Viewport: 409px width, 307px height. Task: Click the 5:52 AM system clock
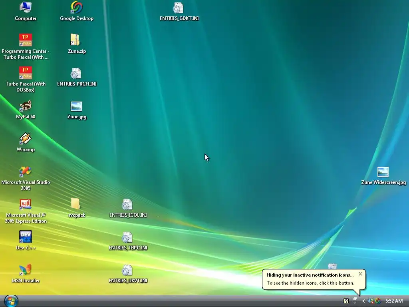(x=394, y=301)
